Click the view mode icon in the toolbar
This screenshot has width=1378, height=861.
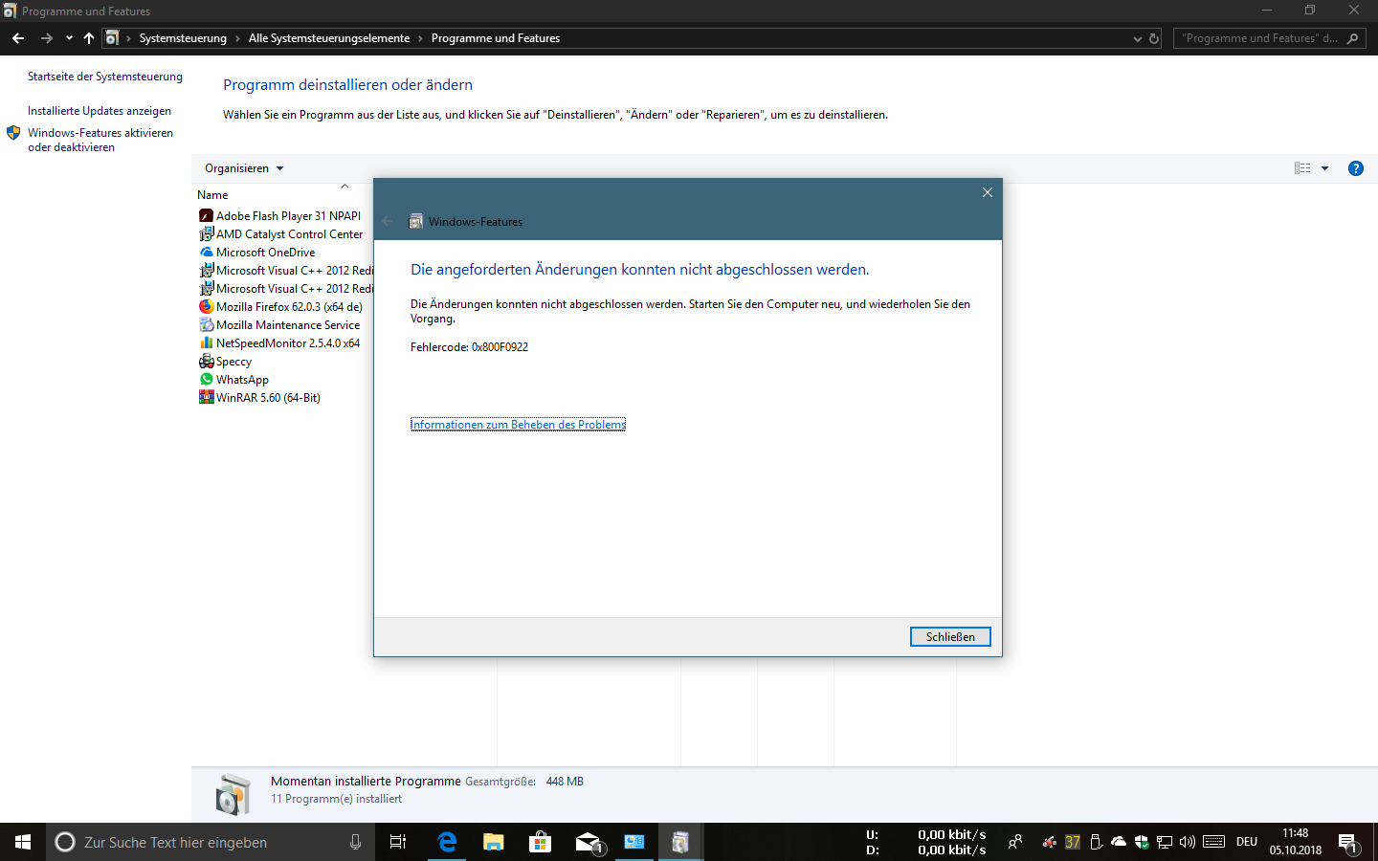click(1302, 168)
